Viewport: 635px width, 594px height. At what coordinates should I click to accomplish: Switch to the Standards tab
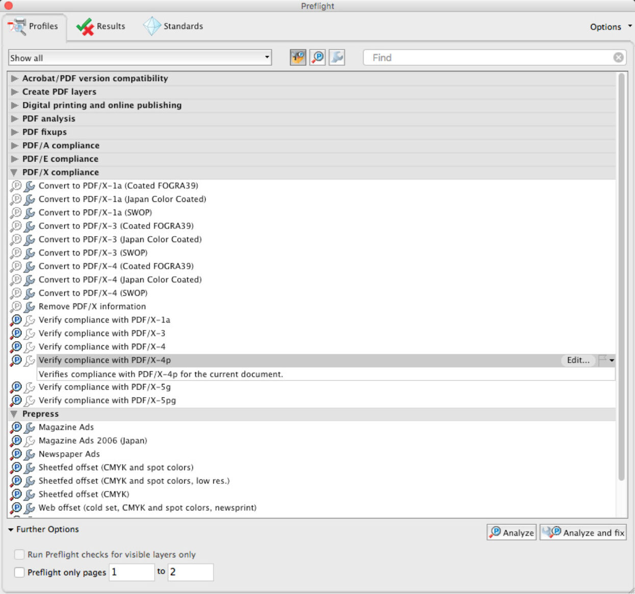pyautogui.click(x=173, y=27)
